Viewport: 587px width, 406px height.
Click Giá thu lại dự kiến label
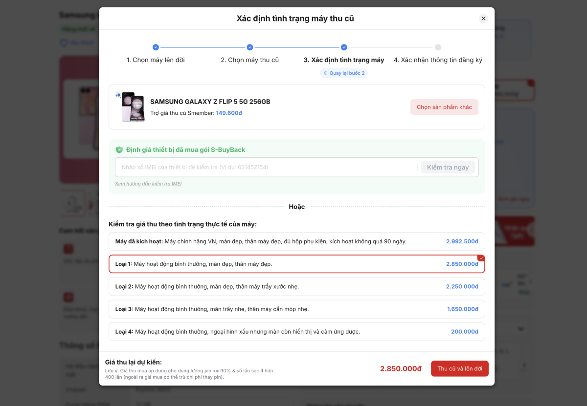134,362
